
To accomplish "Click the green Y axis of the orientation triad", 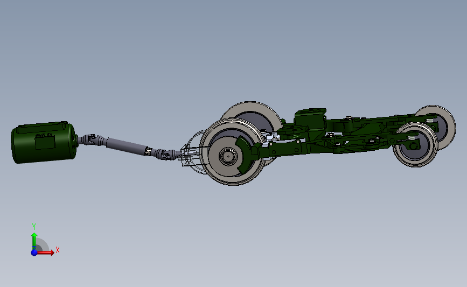I will click(34, 242).
